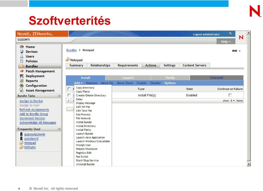Click the zcmsles10 server icon
The height and width of the screenshot is (191, 263).
(21, 138)
